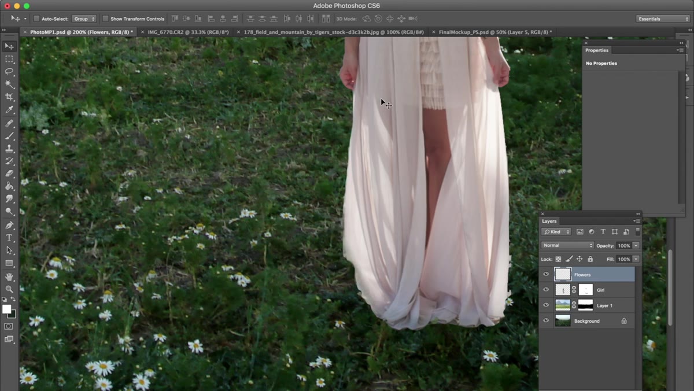
Task: Lock all attributes of the layer
Action: tap(590, 259)
